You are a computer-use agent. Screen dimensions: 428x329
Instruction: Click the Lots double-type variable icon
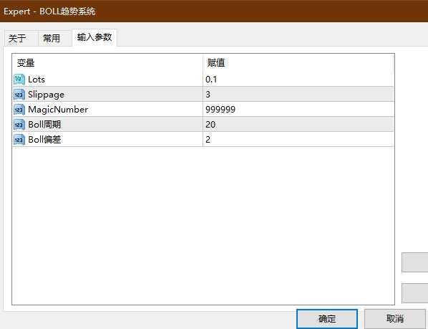click(19, 80)
